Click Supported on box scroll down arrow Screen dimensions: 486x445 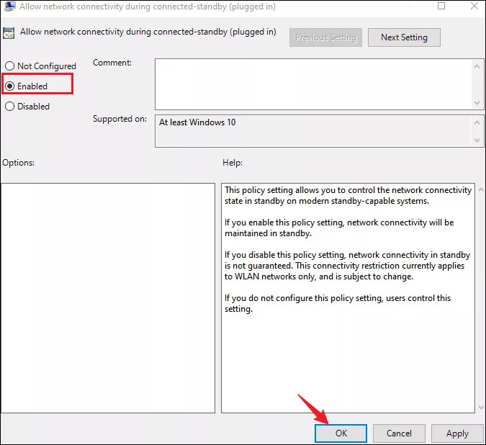tap(477, 140)
